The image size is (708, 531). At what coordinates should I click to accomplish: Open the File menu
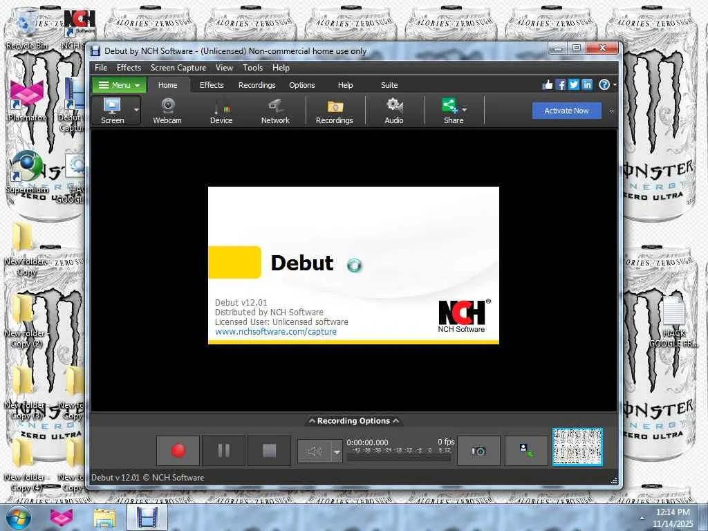pos(101,68)
